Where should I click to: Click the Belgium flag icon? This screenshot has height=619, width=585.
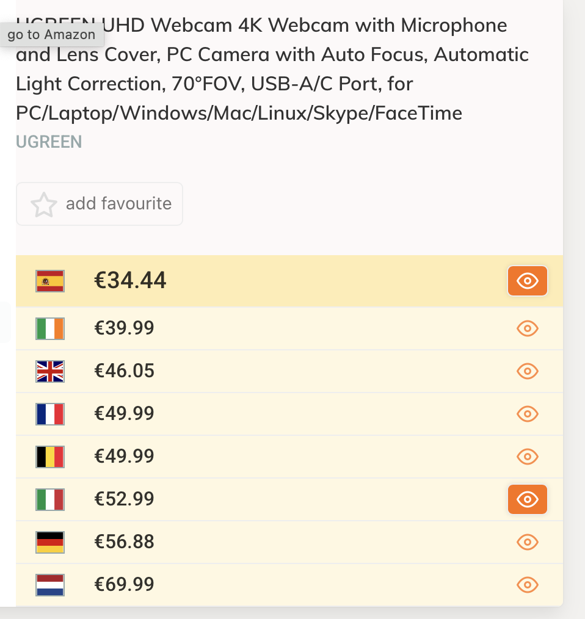pyautogui.click(x=50, y=457)
